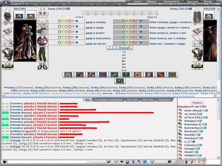Inspect the left fighter's boots slot
This screenshot has width=222, height=166.
[42, 66]
